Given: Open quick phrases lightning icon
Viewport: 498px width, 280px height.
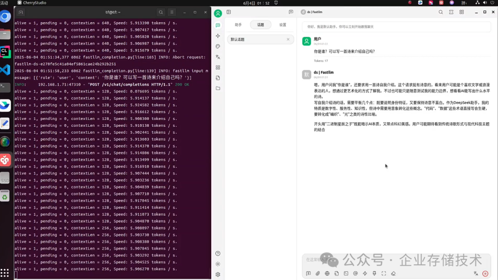Looking at the screenshot, I should [365, 274].
